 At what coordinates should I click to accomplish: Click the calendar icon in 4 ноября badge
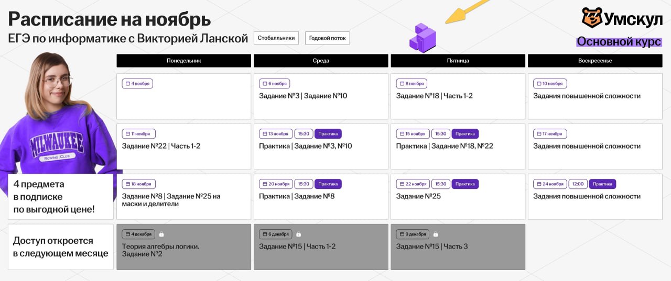tap(127, 84)
